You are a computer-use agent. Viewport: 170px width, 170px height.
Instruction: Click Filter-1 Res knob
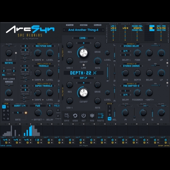coord(70,45)
